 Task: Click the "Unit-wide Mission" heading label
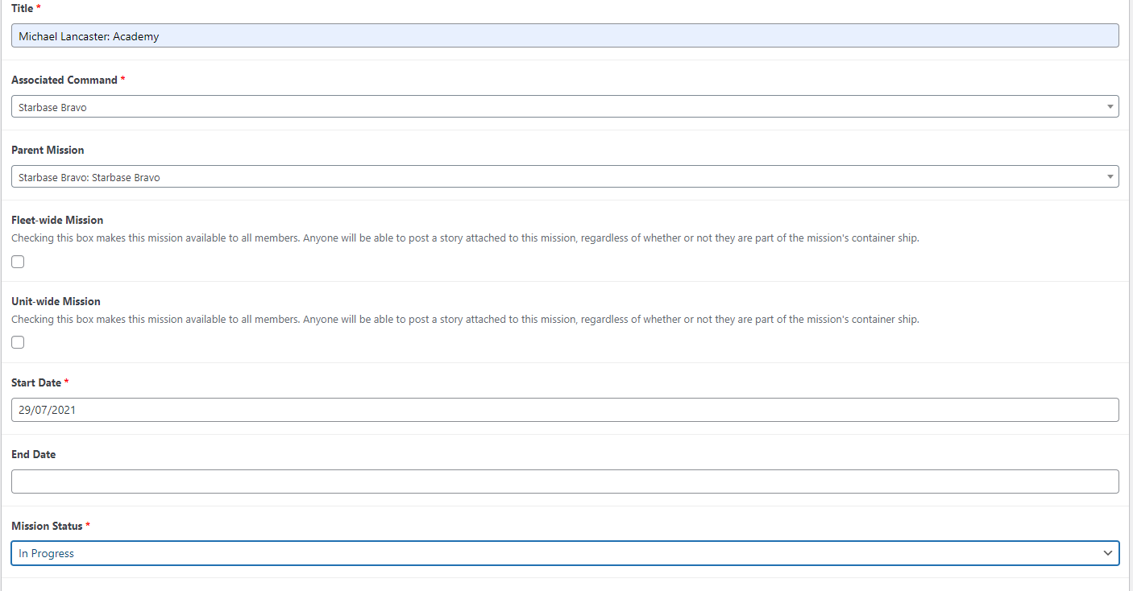[56, 301]
